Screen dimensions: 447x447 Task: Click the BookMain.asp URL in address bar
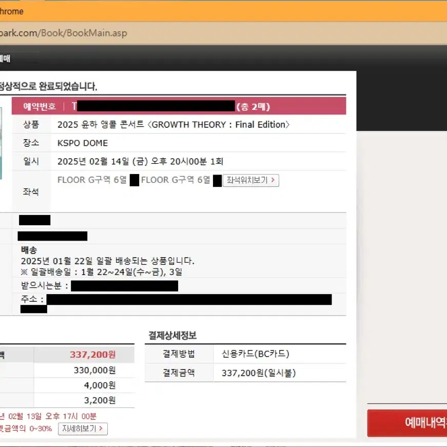[x=63, y=33]
